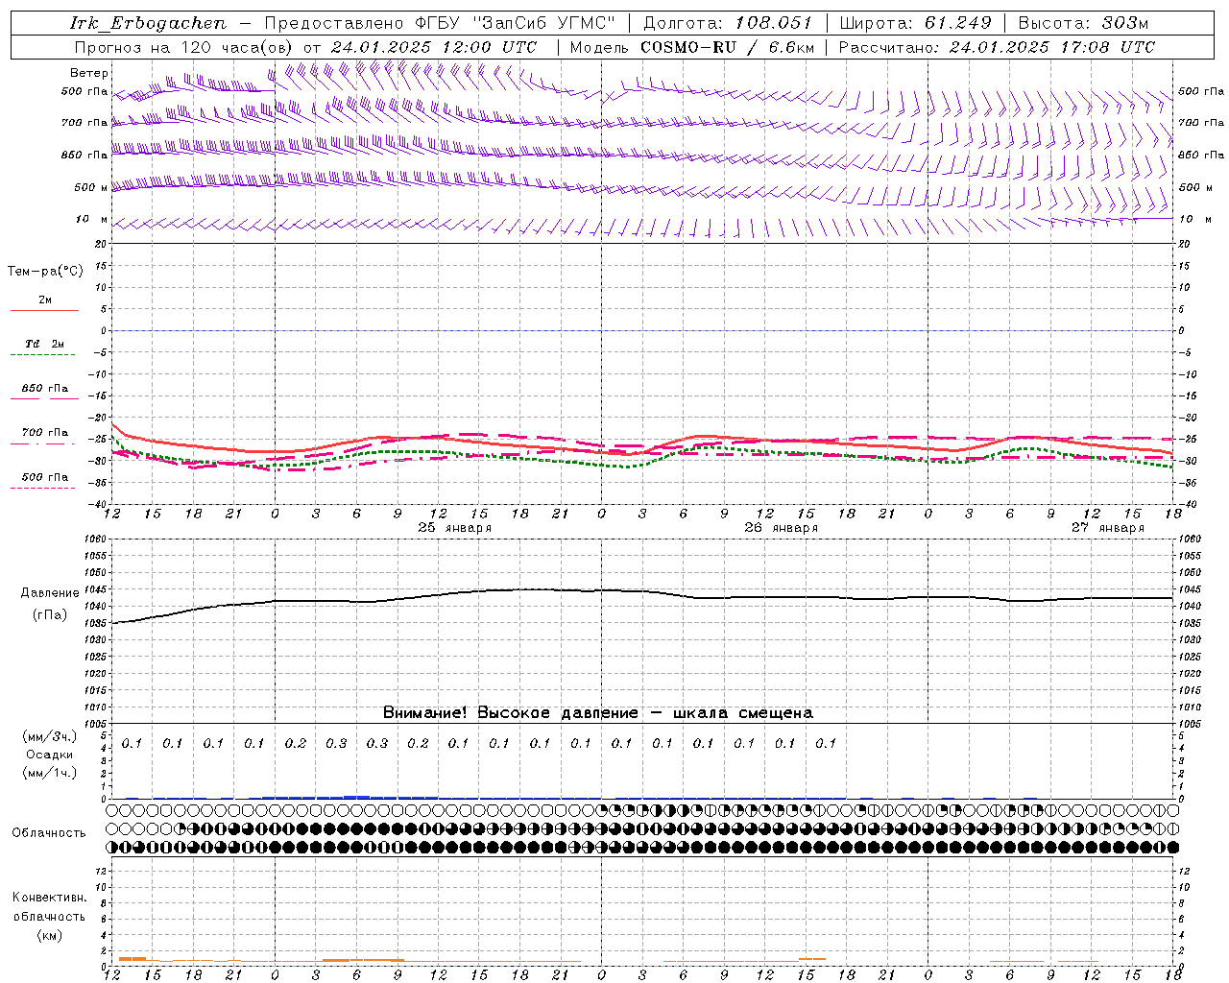
Task: Click the Конвективн. label
Action: coord(49,898)
